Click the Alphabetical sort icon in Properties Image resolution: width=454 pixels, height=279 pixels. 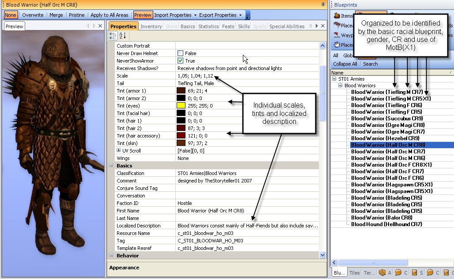tap(122, 36)
